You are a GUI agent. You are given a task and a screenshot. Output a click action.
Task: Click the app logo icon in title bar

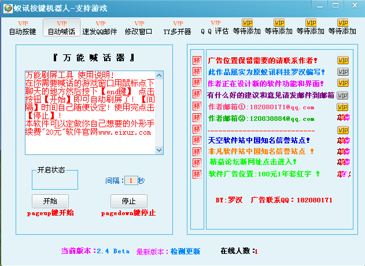[8, 8]
